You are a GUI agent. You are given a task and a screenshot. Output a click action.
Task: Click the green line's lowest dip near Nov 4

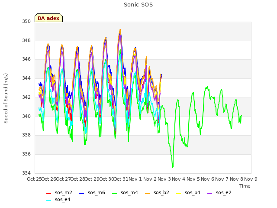[x=173, y=166]
